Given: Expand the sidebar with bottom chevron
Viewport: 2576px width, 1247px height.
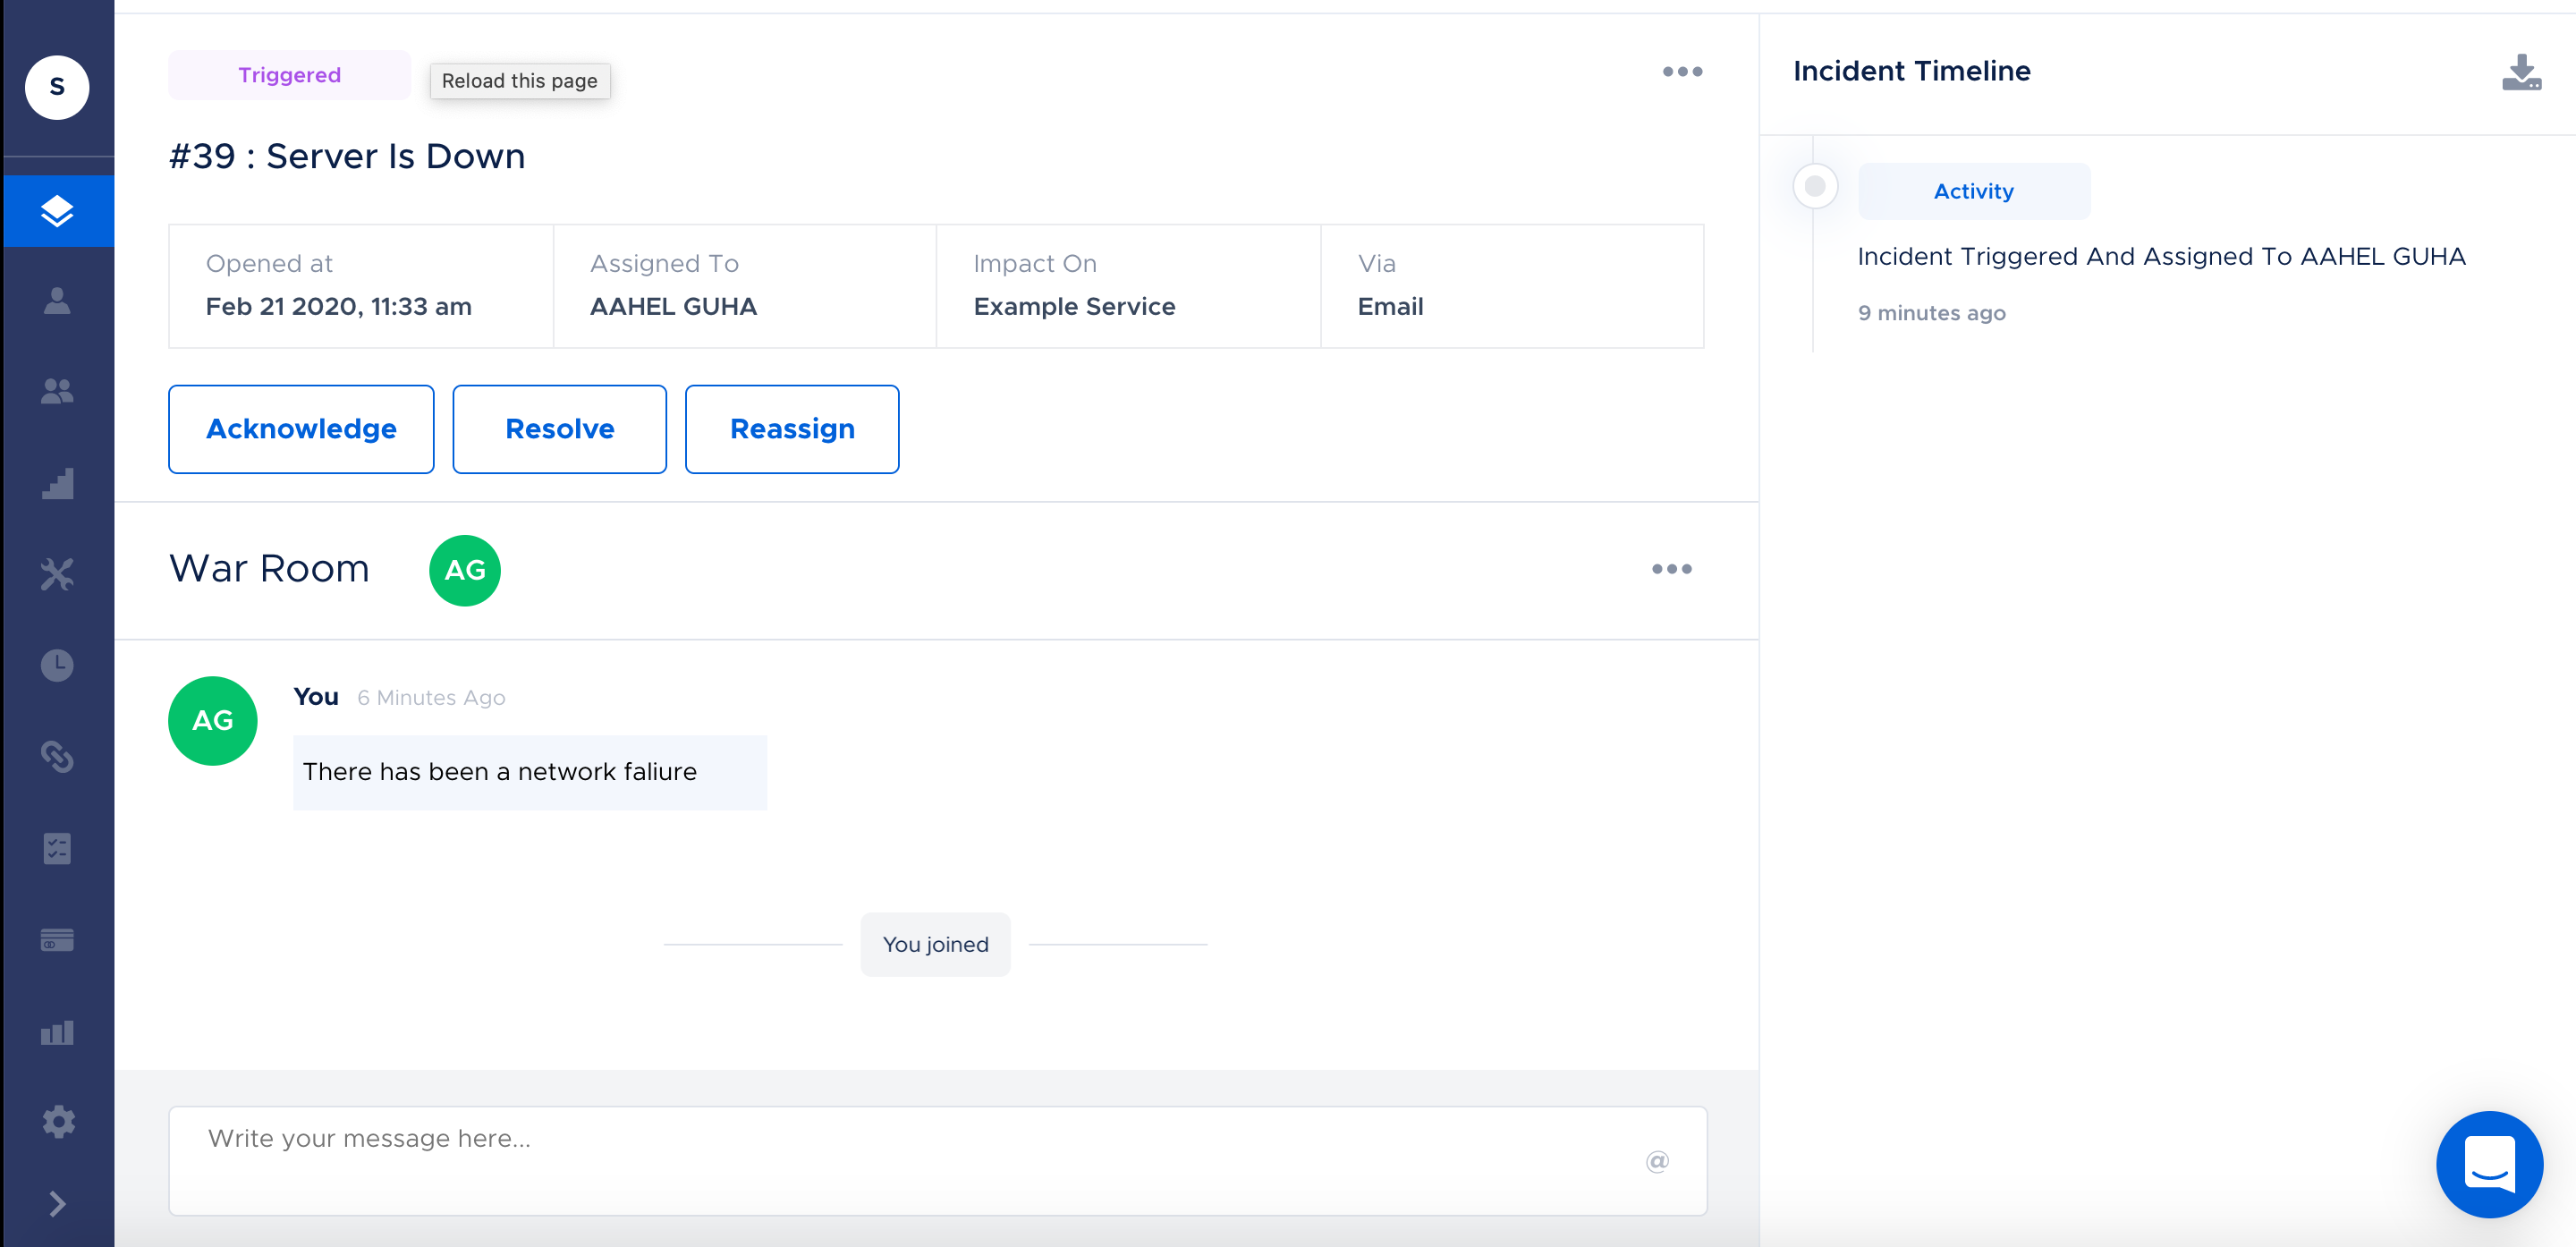Looking at the screenshot, I should [57, 1203].
